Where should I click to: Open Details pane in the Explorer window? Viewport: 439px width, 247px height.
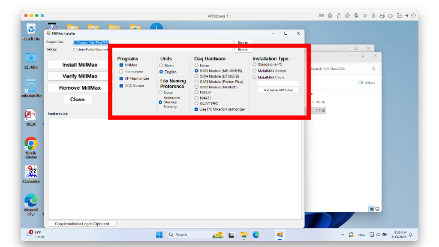367,83
